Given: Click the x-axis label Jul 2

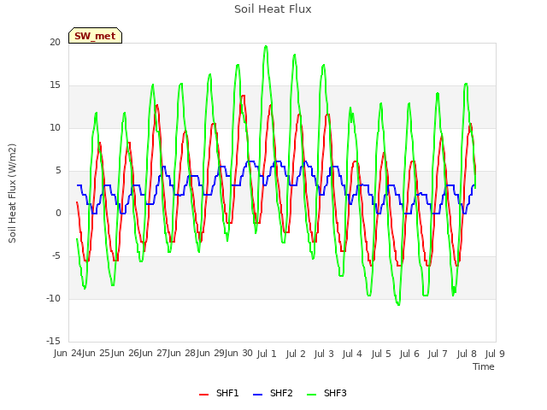Looking at the screenshot, I should pyautogui.click(x=296, y=354).
